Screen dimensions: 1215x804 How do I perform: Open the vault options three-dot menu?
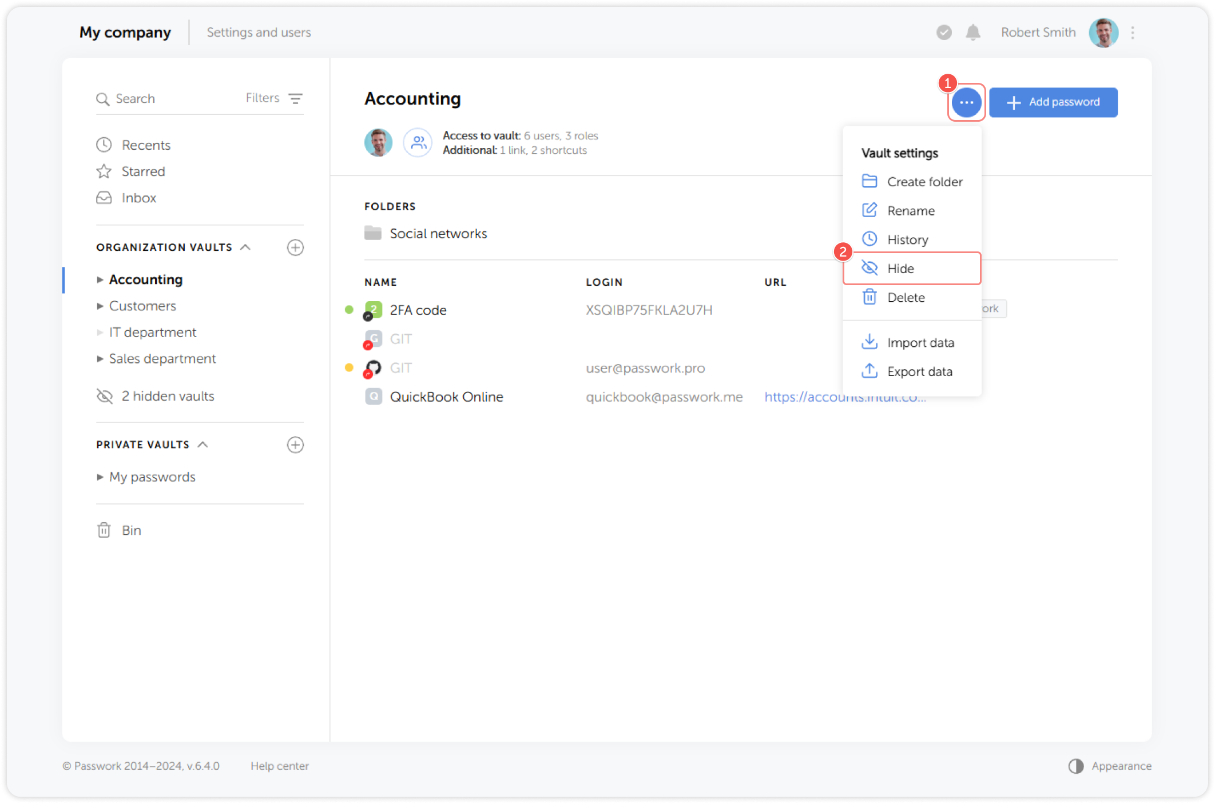coord(966,102)
